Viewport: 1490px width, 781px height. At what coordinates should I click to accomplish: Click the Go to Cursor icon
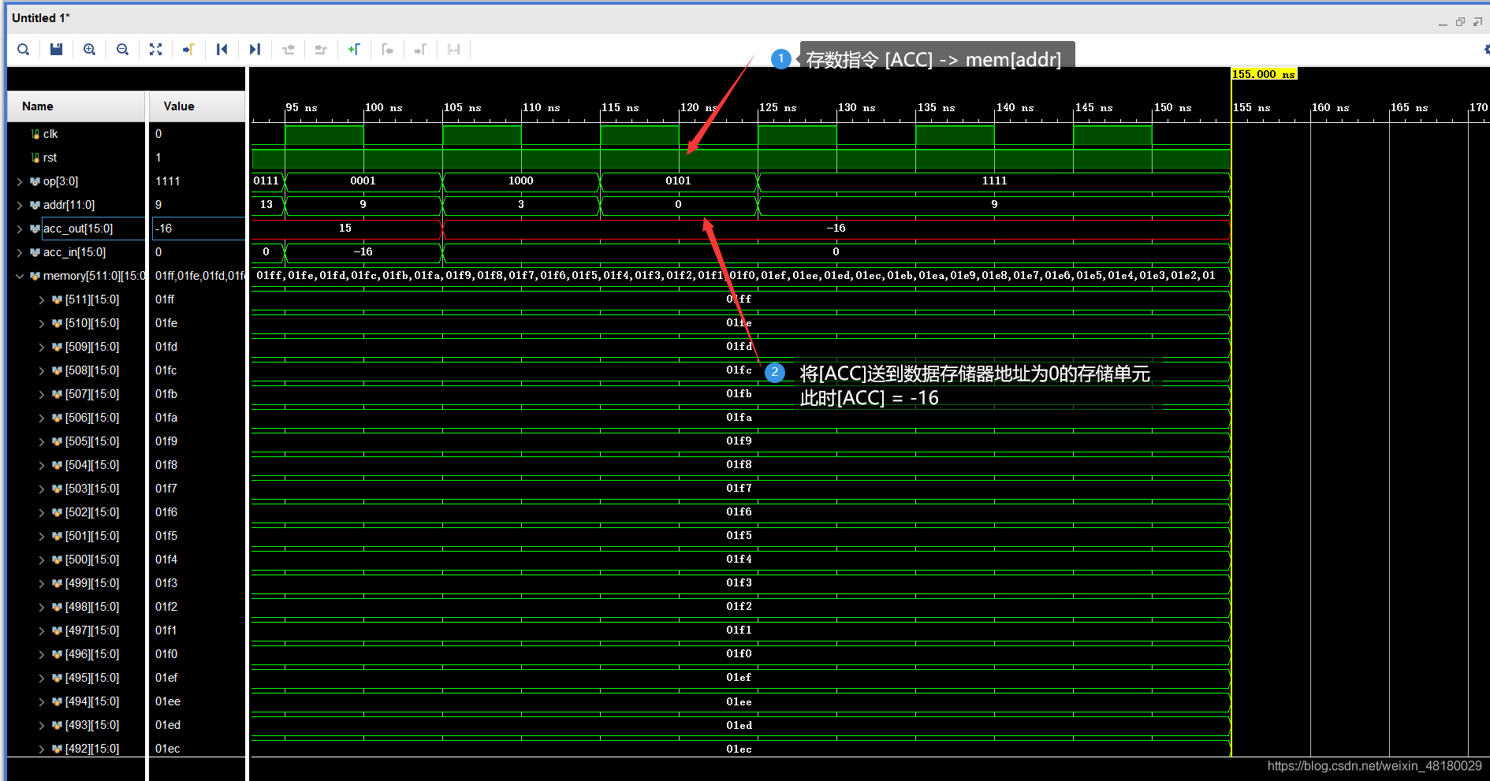pos(188,50)
